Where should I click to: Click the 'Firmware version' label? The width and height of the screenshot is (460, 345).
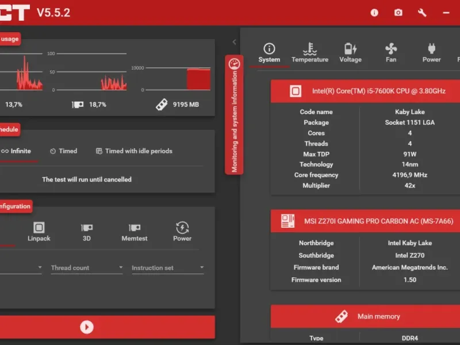pos(316,279)
